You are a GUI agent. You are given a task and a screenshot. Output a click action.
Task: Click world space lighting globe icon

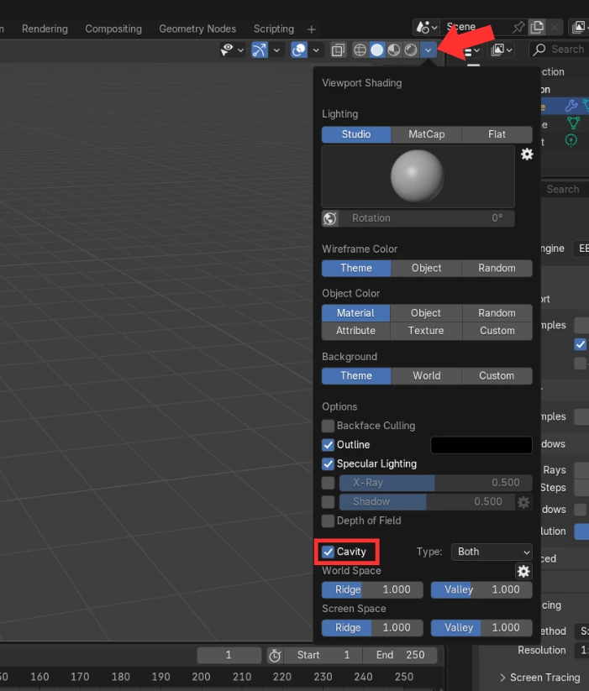point(330,218)
